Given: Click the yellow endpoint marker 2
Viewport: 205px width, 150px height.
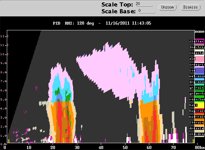Looking at the screenshot, I should coord(193,141).
